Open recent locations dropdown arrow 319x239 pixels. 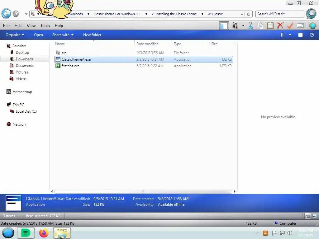pyautogui.click(x=26, y=14)
